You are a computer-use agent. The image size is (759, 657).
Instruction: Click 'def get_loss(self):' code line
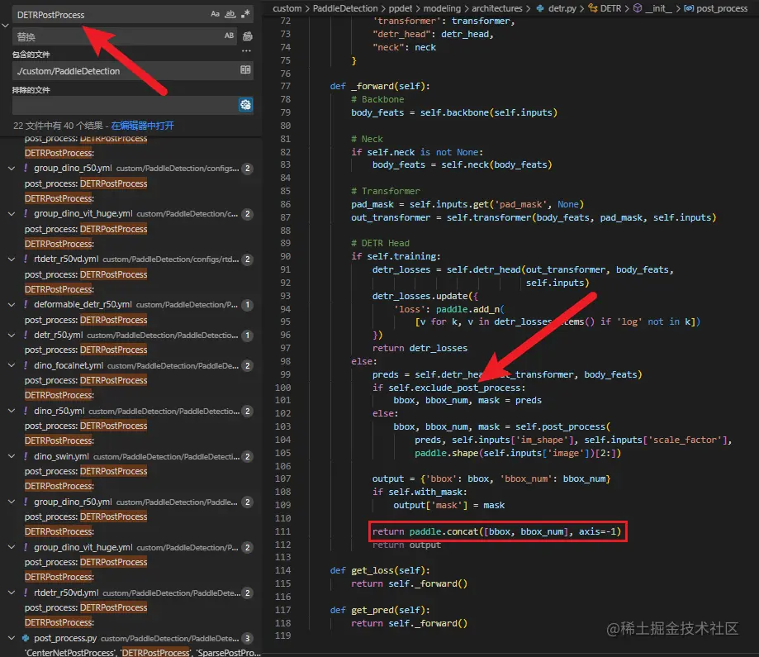tap(380, 571)
